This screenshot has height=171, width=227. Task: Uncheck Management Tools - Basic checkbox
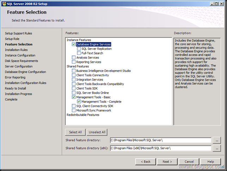(74, 97)
